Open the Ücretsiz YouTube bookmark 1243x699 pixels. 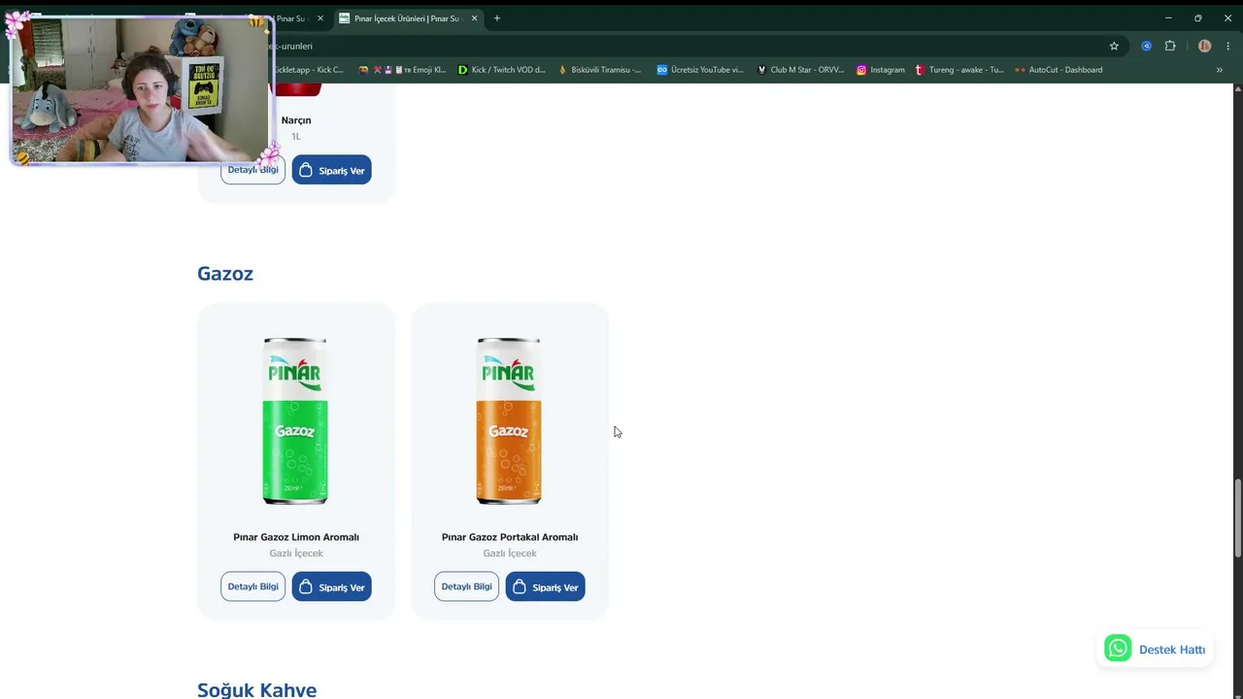tap(700, 70)
